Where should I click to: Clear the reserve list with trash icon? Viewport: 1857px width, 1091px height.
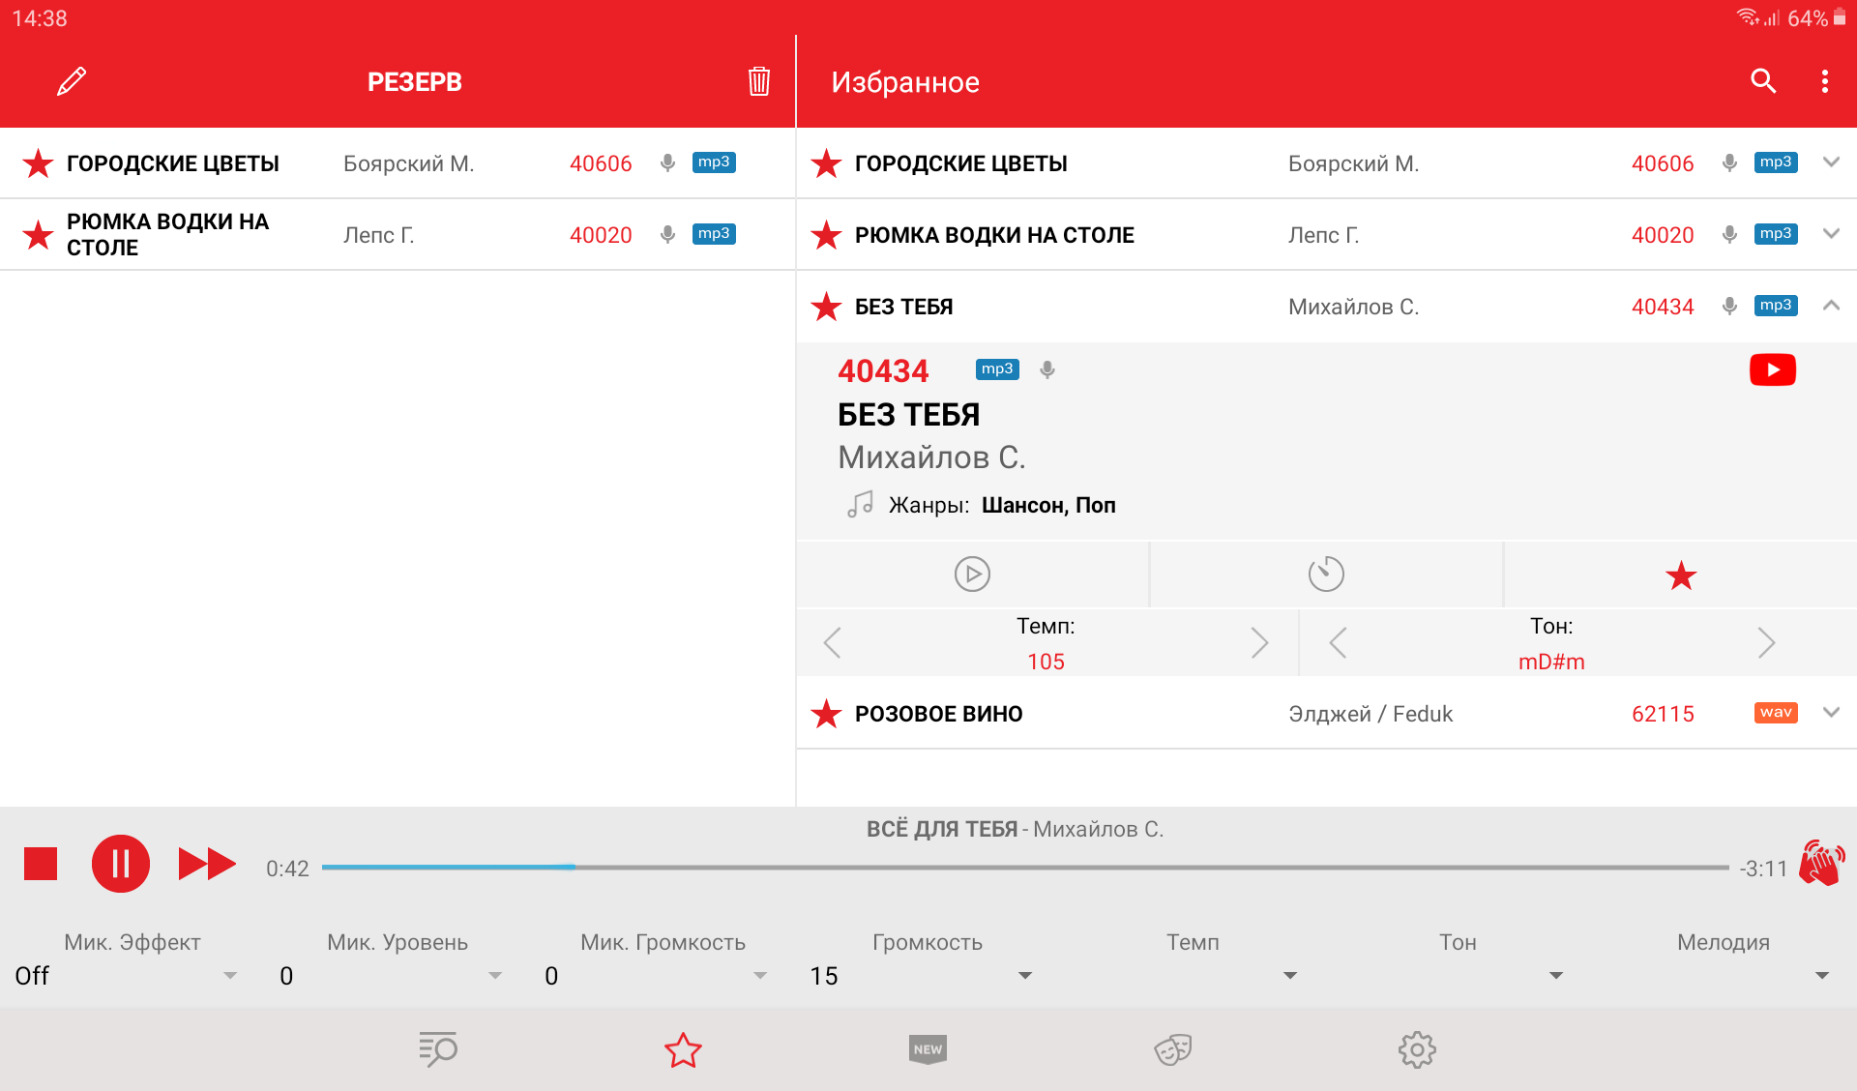click(x=759, y=81)
